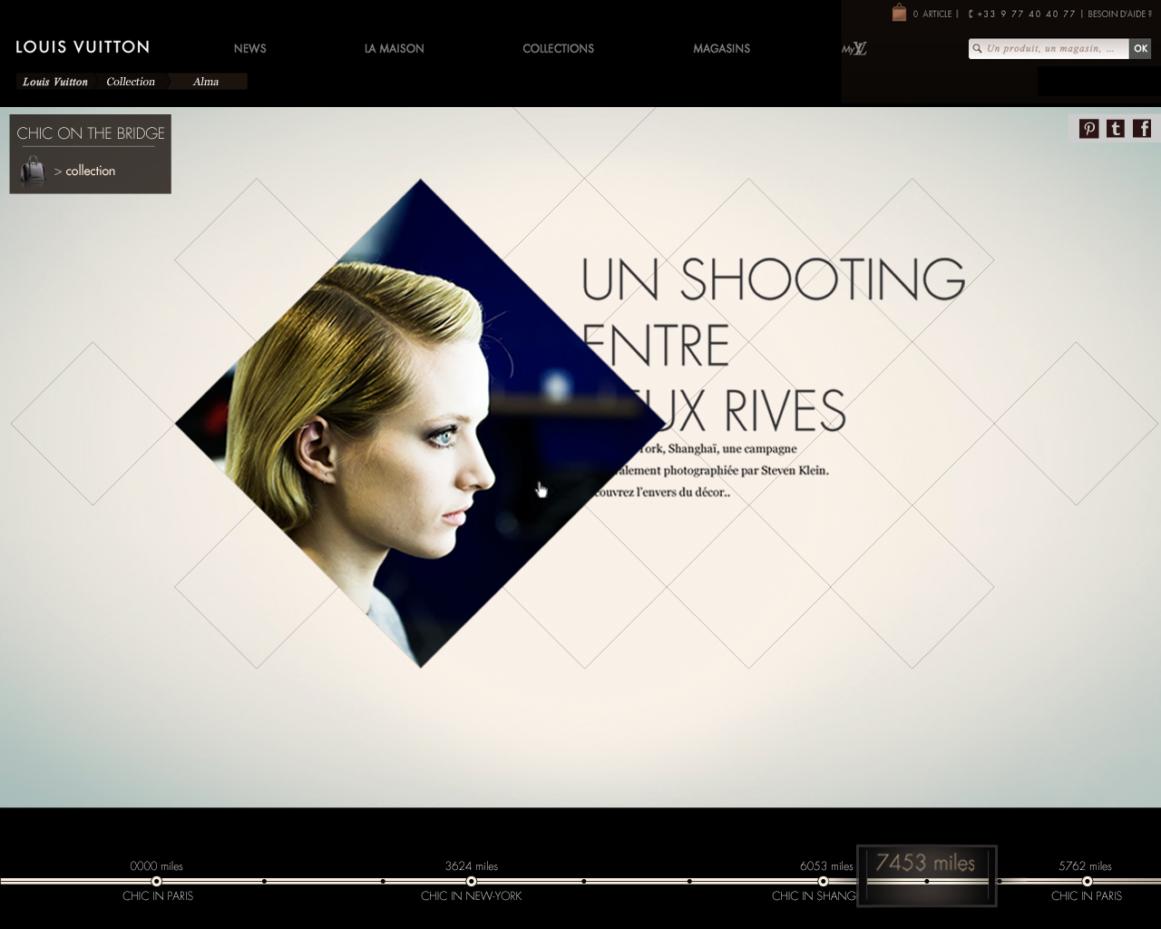1161x929 pixels.
Task: Go to Magasins store locator
Action: point(721,49)
